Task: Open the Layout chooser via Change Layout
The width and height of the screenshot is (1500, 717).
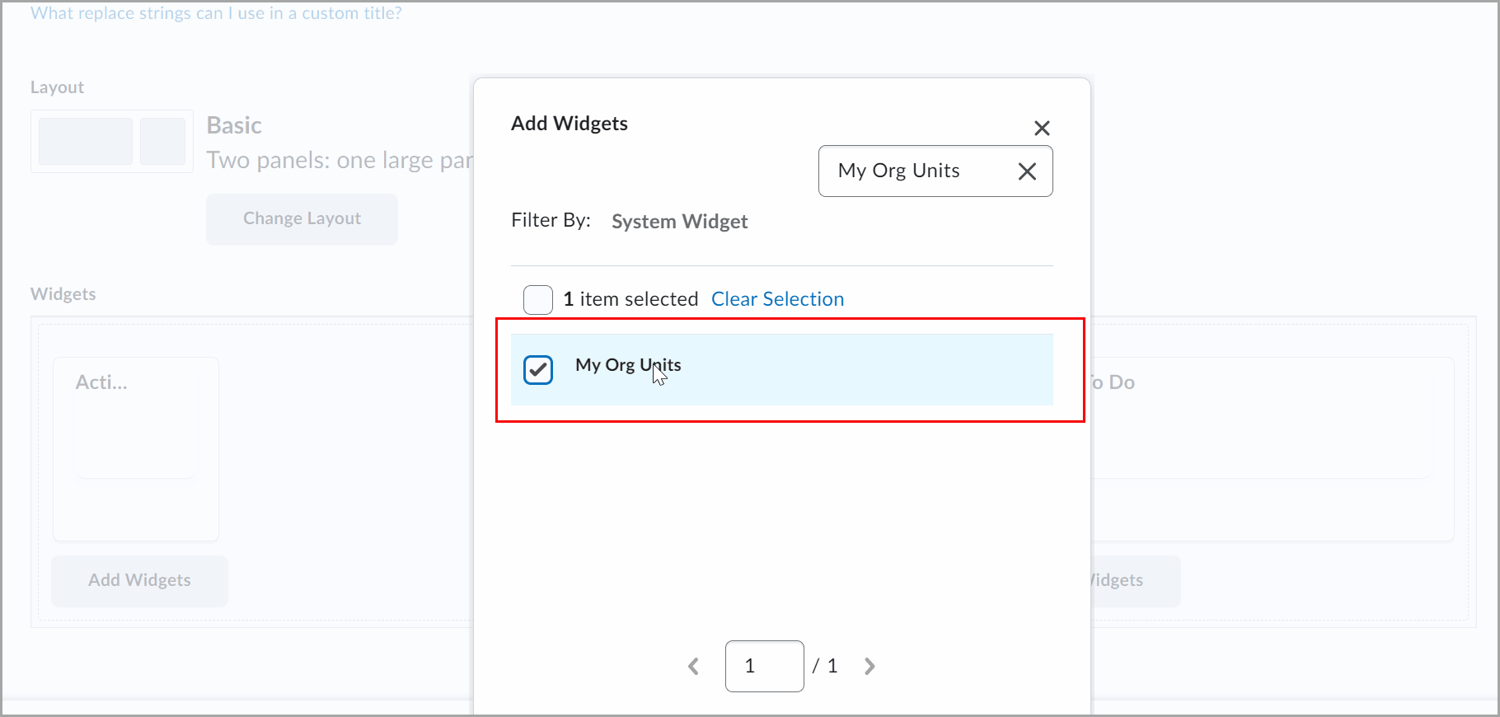Action: (302, 218)
